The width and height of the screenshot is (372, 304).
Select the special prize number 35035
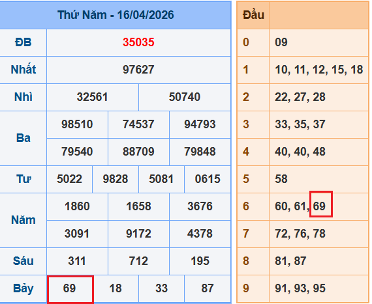138,42
